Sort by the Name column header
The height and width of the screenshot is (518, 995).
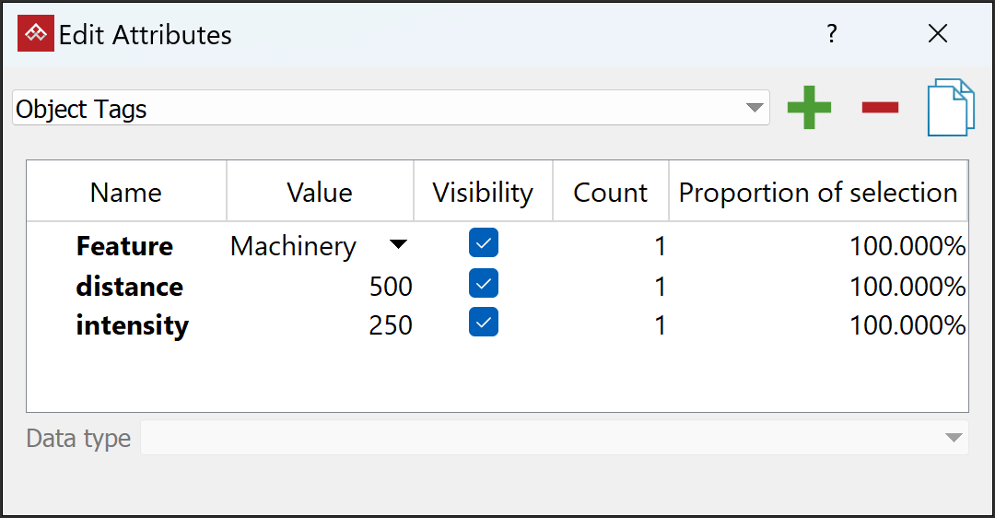click(x=126, y=193)
